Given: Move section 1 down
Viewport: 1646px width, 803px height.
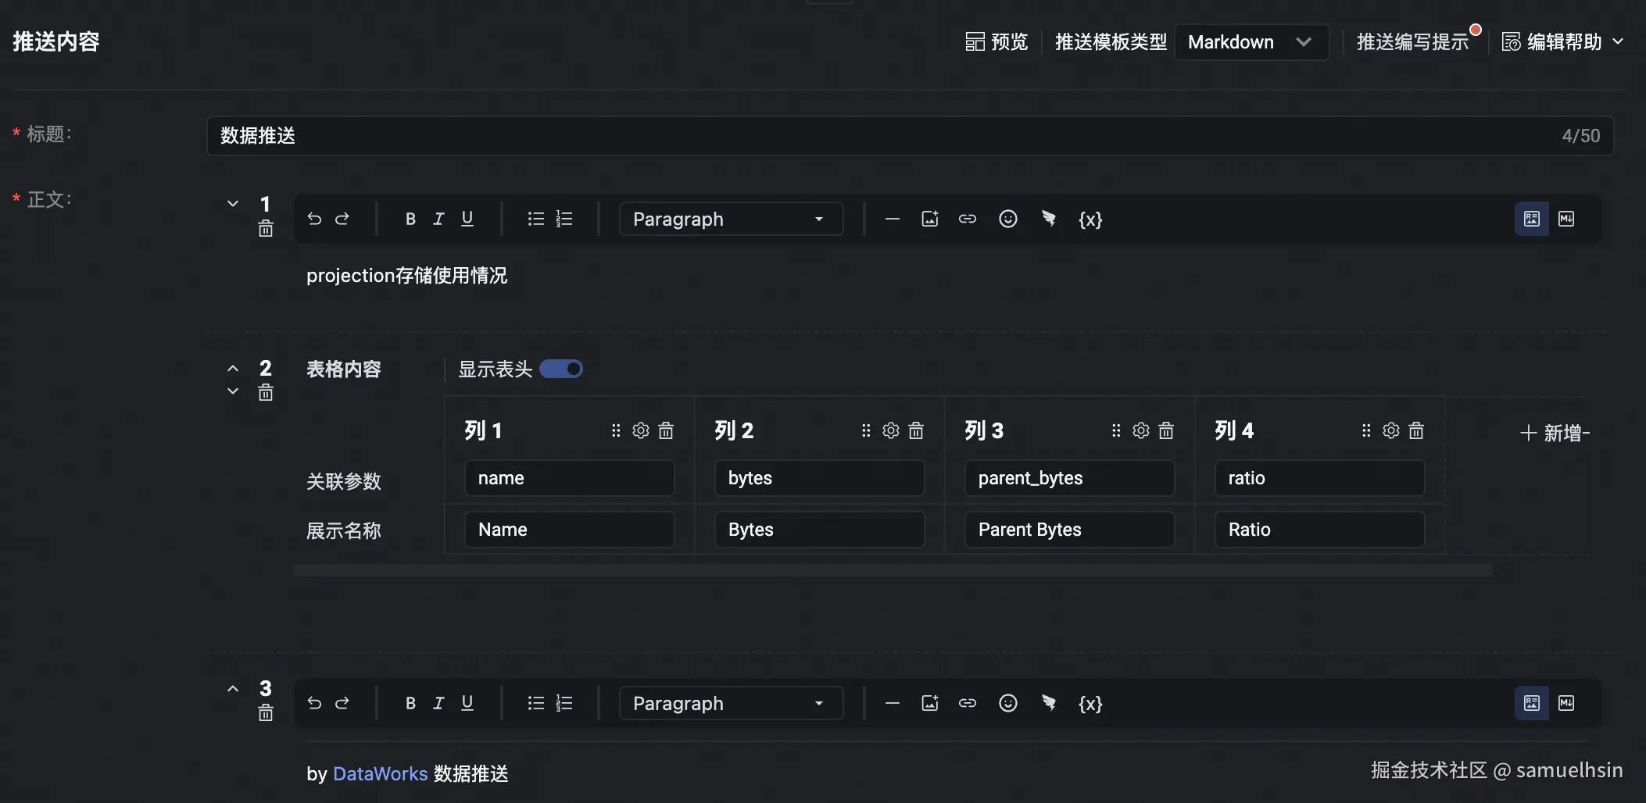Looking at the screenshot, I should point(233,204).
